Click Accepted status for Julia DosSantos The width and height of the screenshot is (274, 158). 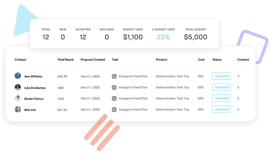222,87
